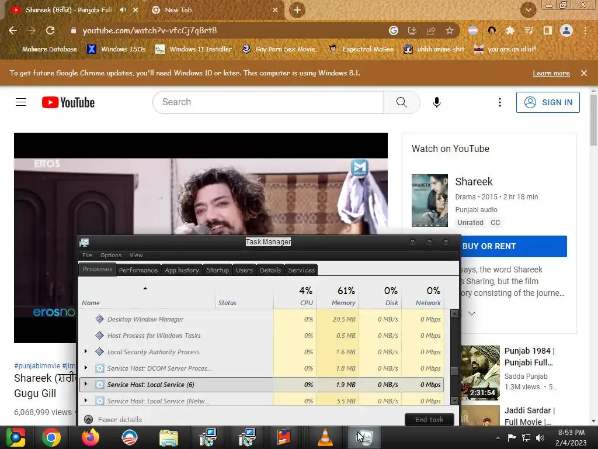
Task: Open the tab search chevron
Action: 528,10
